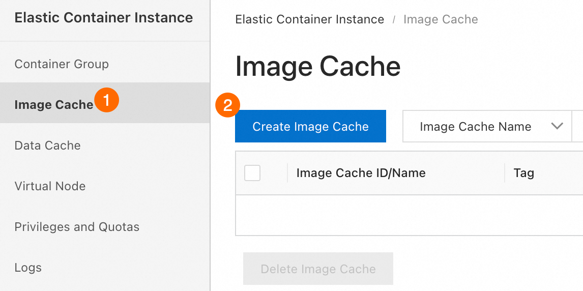Click the orange step 2 badge
The height and width of the screenshot is (291, 583).
(227, 105)
